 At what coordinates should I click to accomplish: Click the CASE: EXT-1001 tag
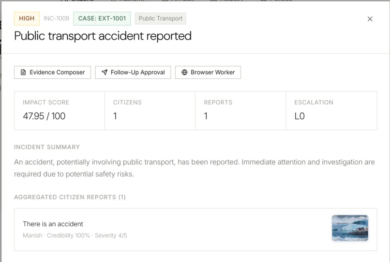(x=102, y=18)
